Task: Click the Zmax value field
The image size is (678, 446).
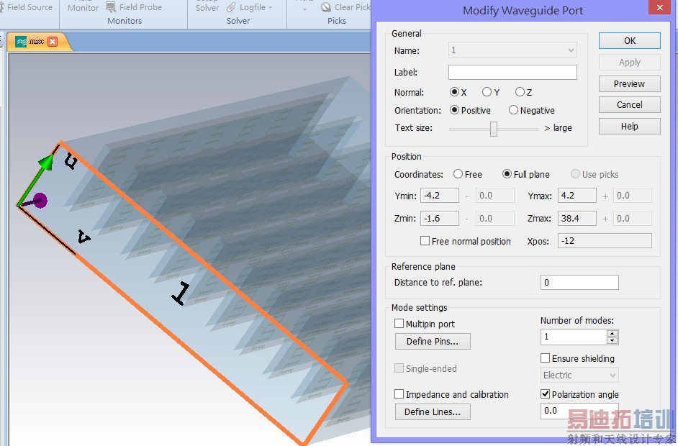Action: pos(577,218)
